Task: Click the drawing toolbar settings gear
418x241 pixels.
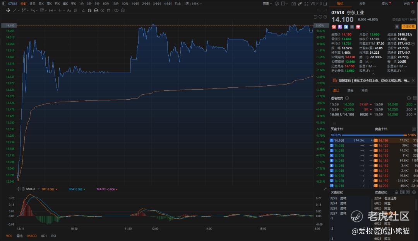Action: pos(123,10)
